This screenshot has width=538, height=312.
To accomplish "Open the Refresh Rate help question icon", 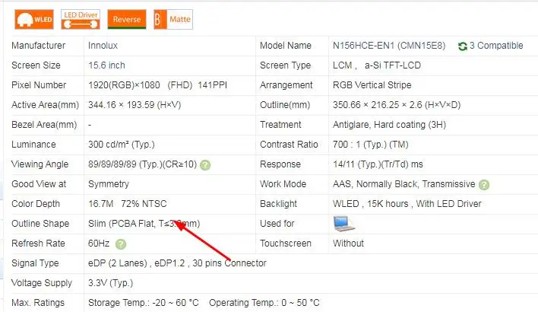I will tap(121, 244).
